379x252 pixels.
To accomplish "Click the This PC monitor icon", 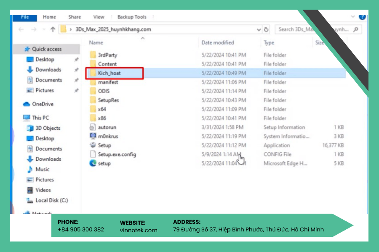I will tap(27, 118).
